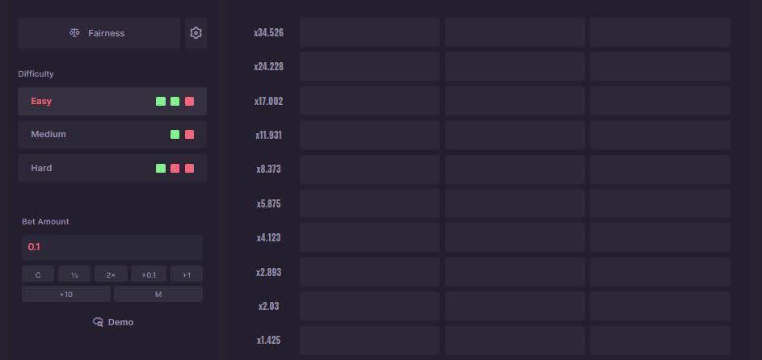Click the Demo mode icon
Screen dimensions: 762x360
[x=98, y=322]
